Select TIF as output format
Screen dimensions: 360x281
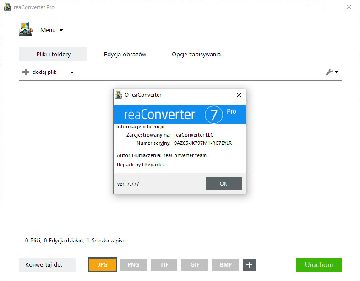[x=164, y=264]
